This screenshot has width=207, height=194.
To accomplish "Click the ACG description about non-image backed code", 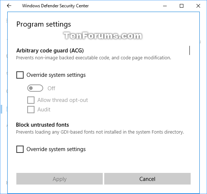I will pos(93,58).
